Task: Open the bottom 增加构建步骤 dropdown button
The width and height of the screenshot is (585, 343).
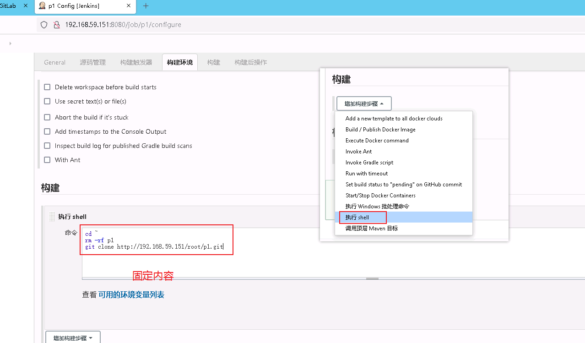Action: coord(73,338)
